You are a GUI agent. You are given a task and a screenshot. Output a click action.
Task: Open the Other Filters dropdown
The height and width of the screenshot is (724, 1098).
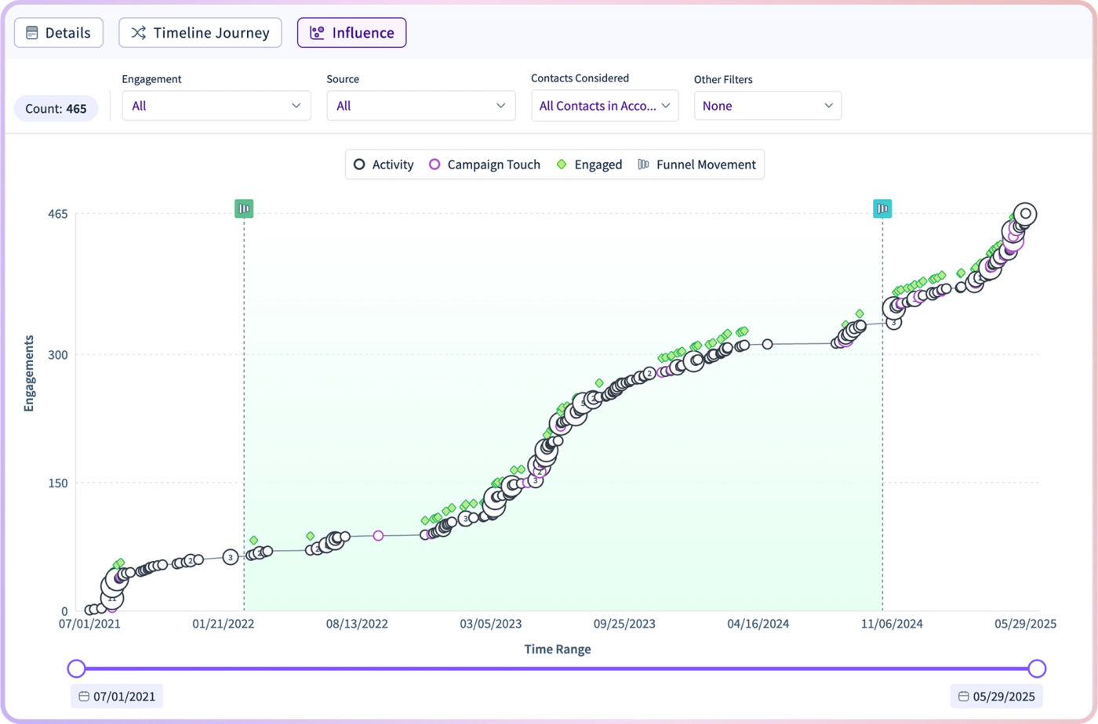(768, 106)
